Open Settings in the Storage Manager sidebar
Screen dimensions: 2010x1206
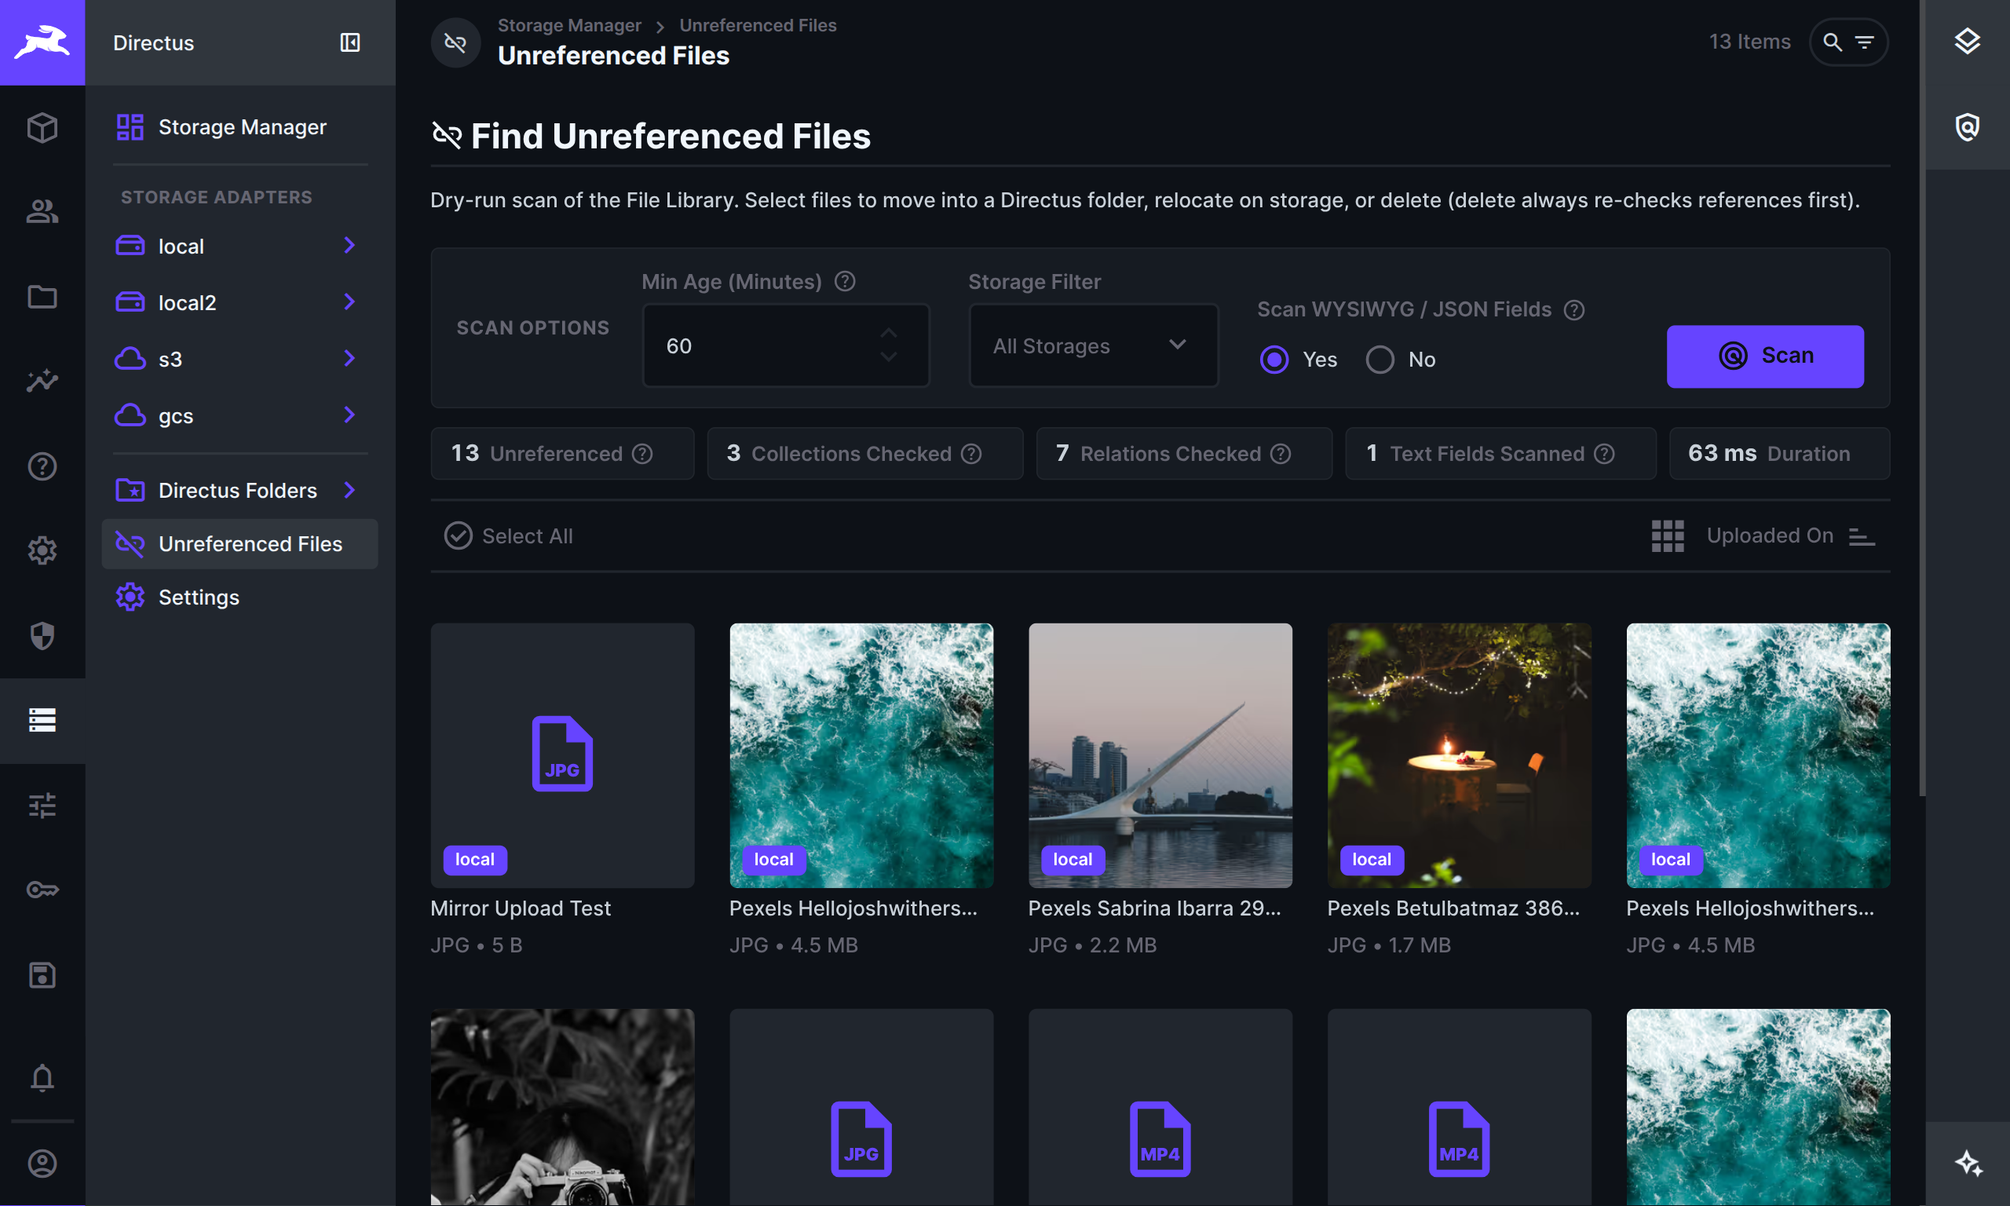[x=239, y=598]
